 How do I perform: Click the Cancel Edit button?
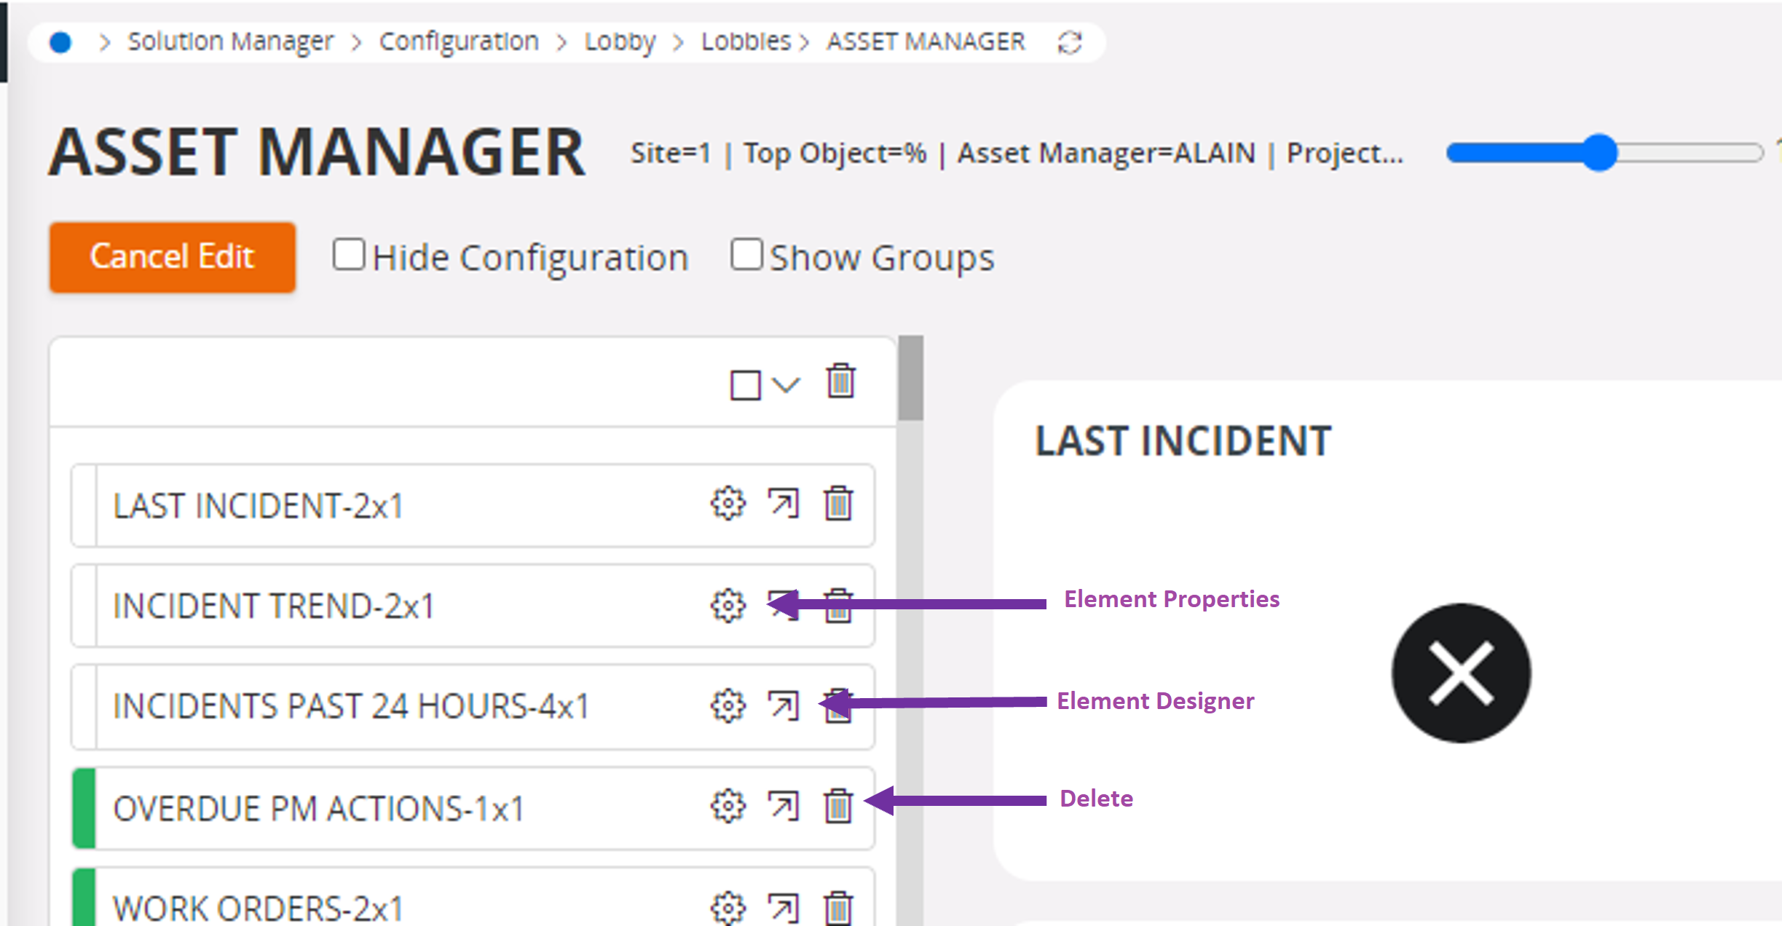[x=173, y=257]
